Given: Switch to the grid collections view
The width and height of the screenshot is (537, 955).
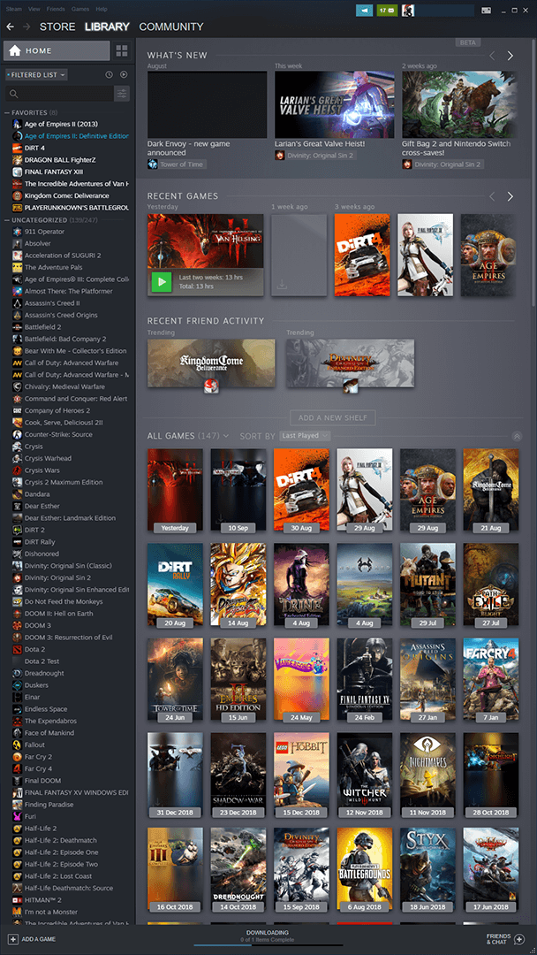Looking at the screenshot, I should [x=122, y=50].
